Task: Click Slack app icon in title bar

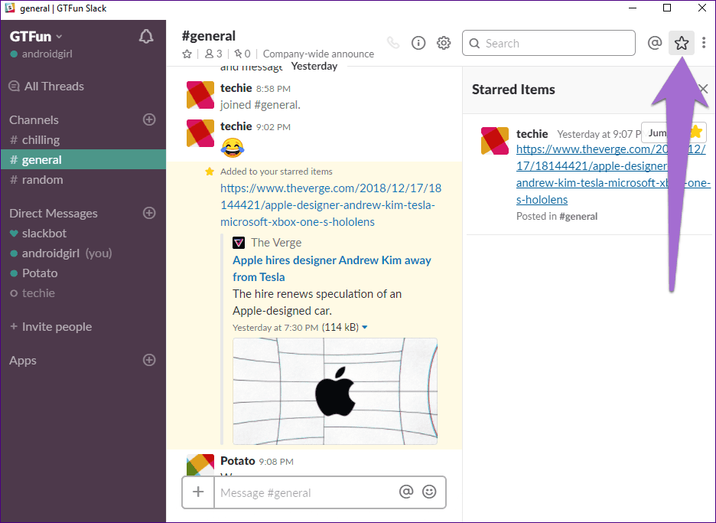Action: 10,8
